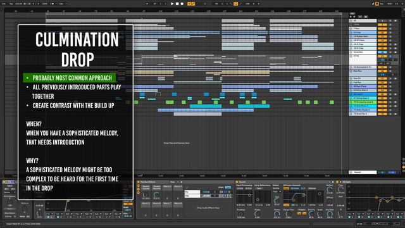Click the Map button on Pad Bus Effects
The height and width of the screenshot is (228, 405).
pos(173,182)
